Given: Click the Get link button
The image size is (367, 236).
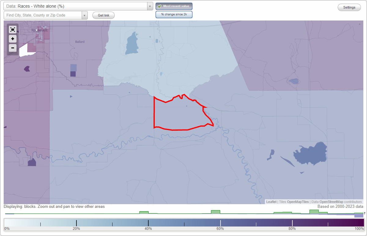Looking at the screenshot, I should (103, 15).
